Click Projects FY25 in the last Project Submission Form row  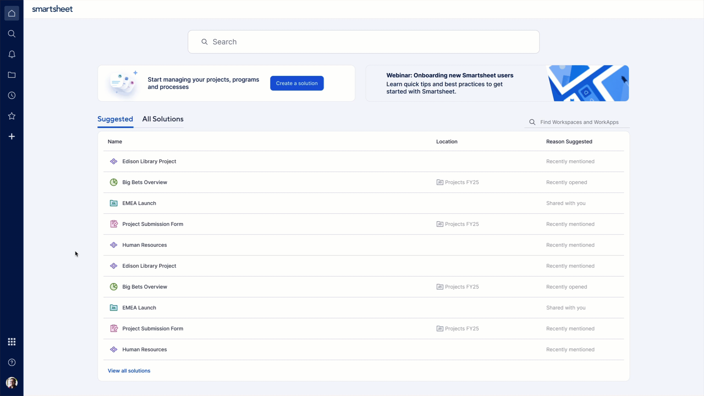pyautogui.click(x=462, y=329)
